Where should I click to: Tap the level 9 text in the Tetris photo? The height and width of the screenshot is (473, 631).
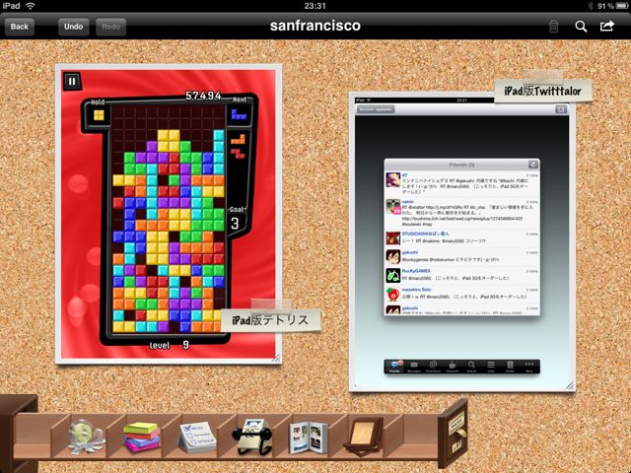pyautogui.click(x=169, y=345)
